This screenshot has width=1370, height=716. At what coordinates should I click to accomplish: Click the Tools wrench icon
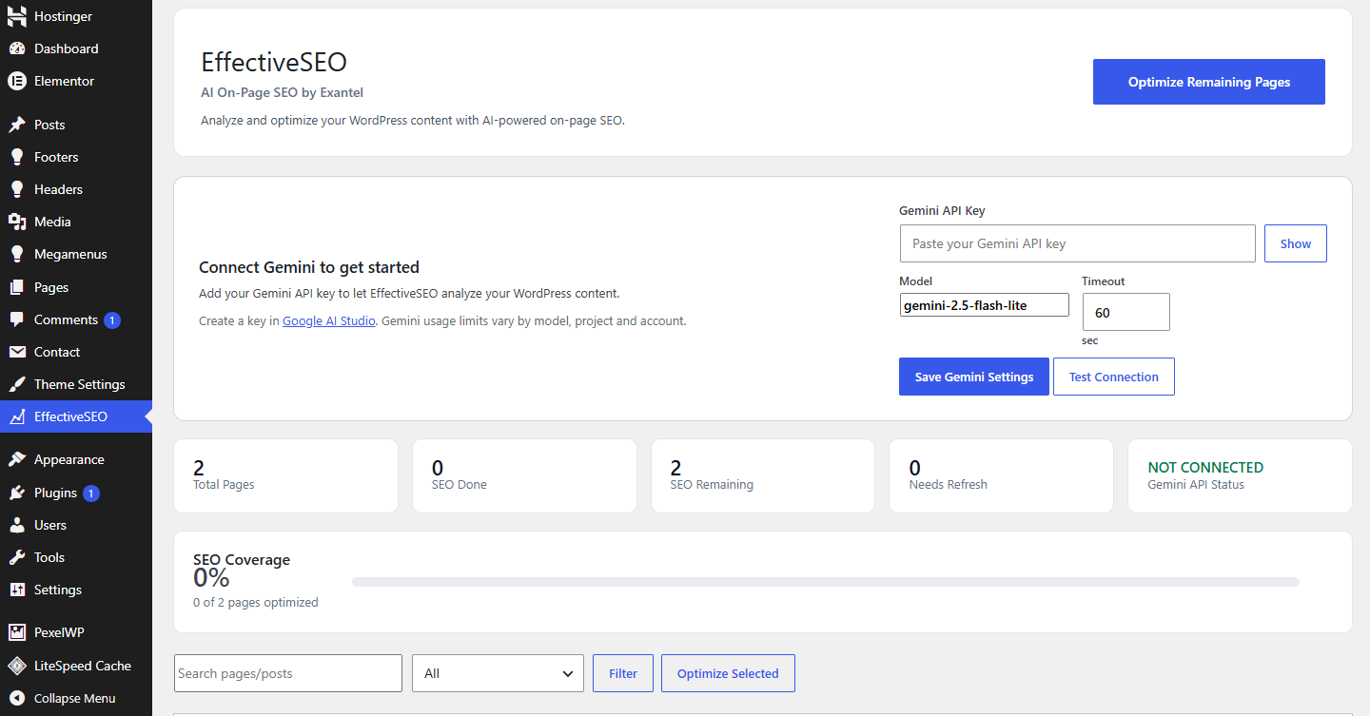coord(17,557)
